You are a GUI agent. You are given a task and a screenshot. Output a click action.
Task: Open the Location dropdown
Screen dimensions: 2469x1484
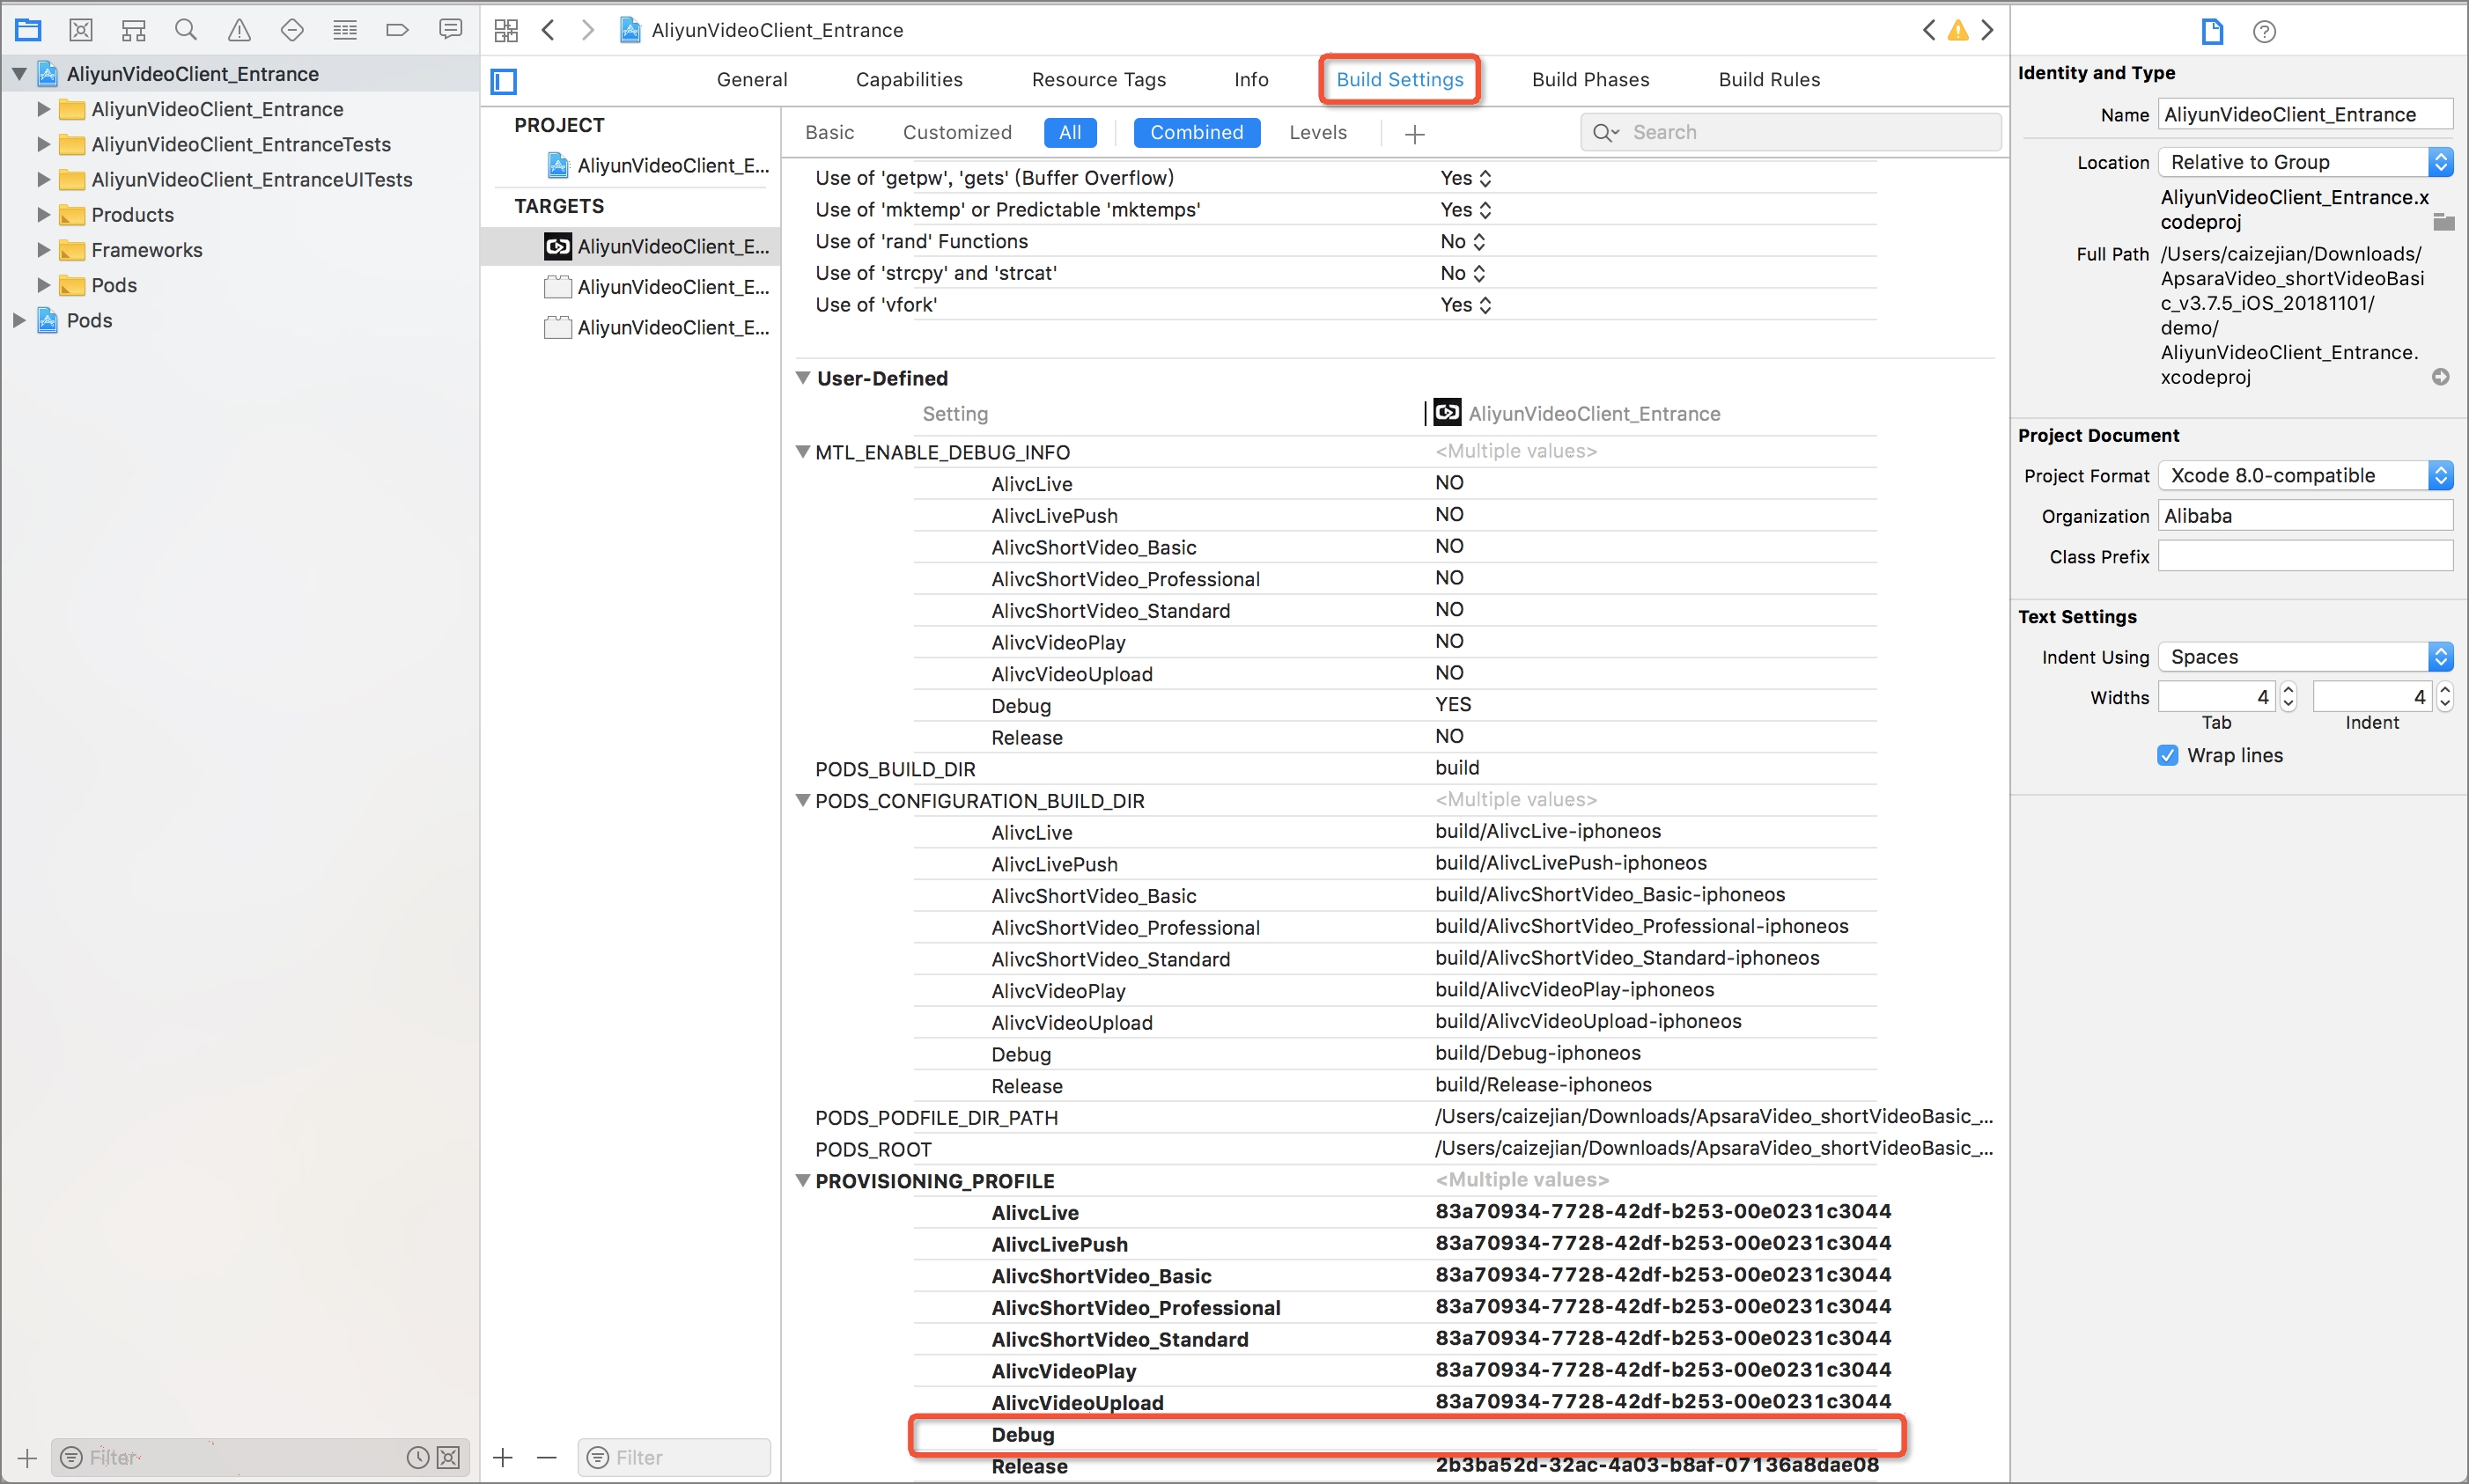click(2305, 162)
